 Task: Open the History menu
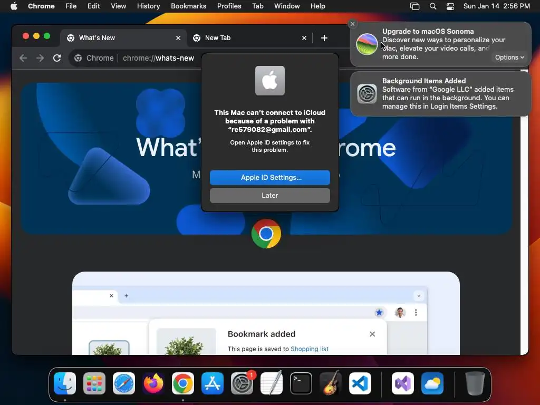coord(148,6)
